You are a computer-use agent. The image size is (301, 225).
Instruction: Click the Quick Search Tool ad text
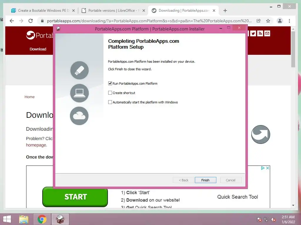238,197
